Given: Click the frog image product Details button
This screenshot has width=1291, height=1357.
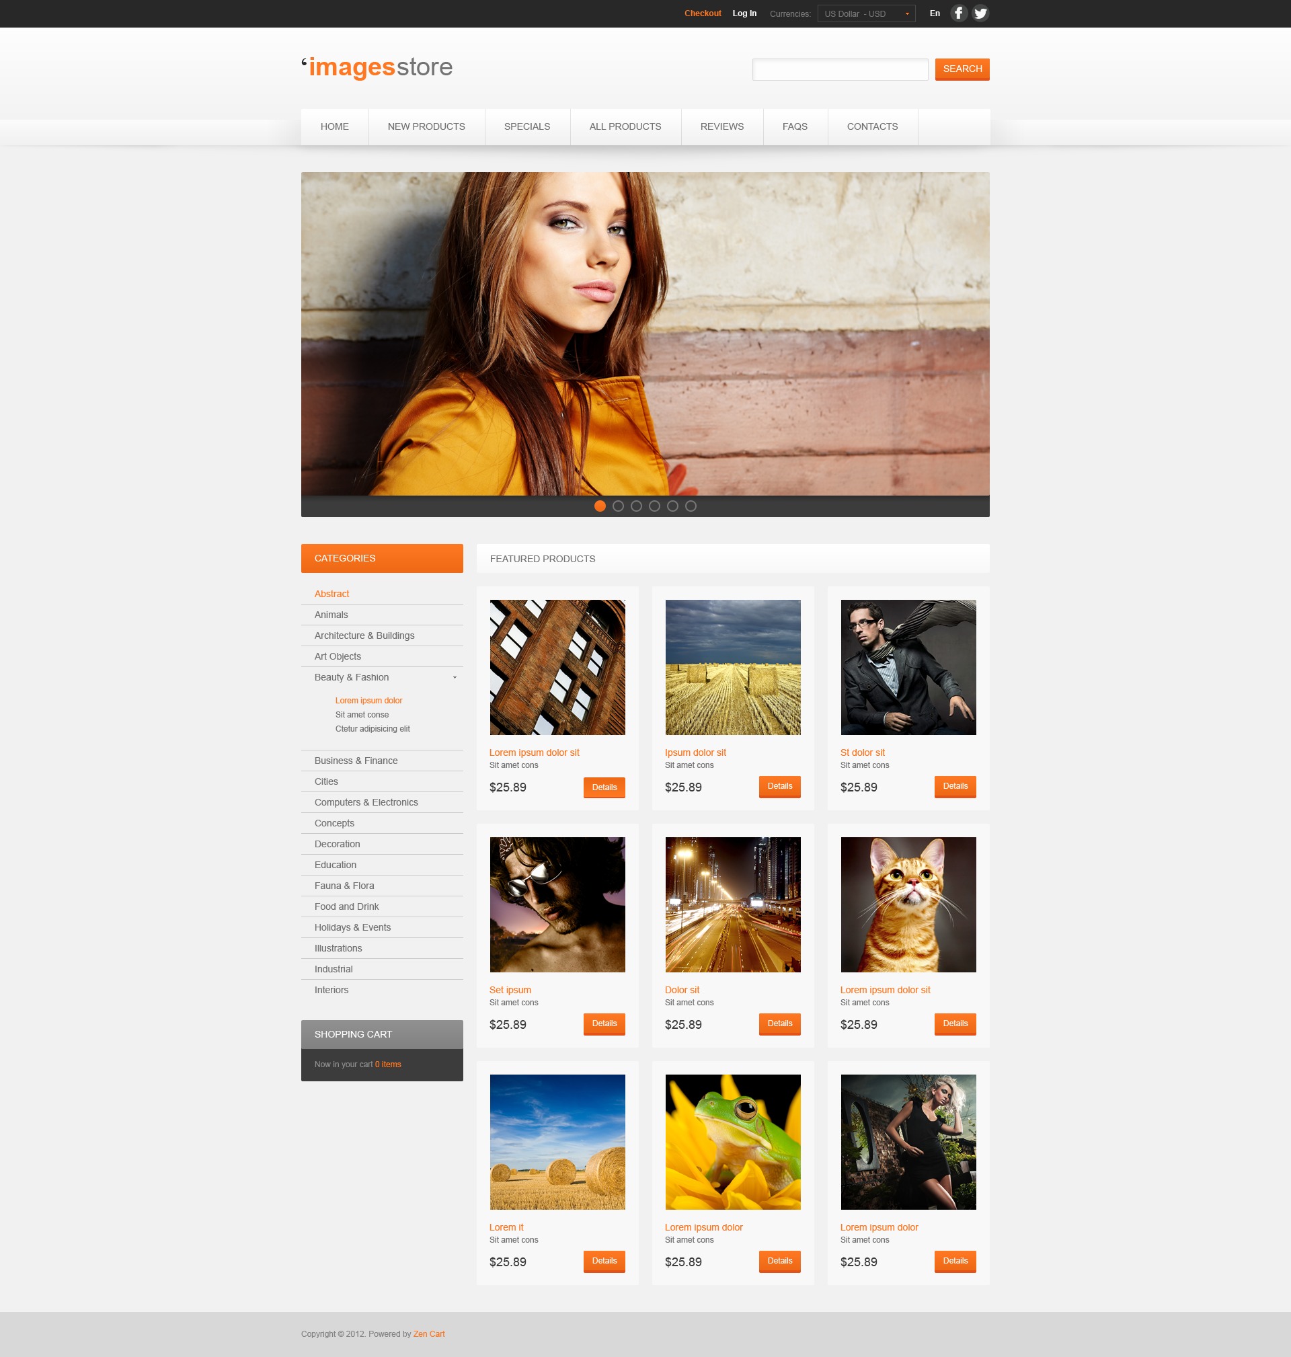Looking at the screenshot, I should tap(780, 1262).
